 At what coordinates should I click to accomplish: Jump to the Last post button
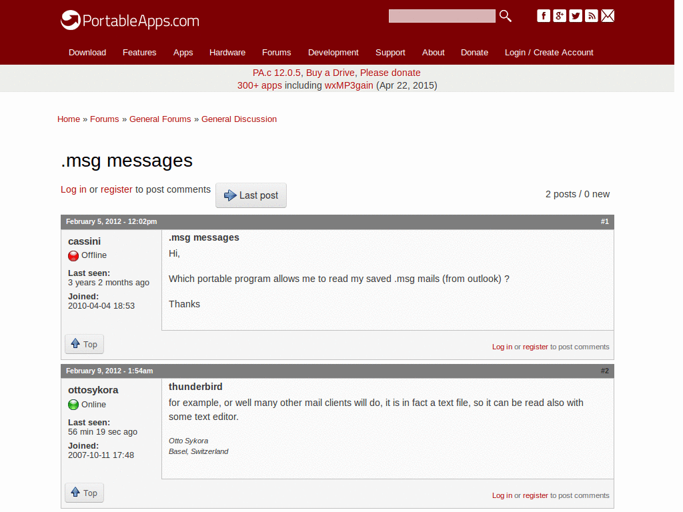251,195
